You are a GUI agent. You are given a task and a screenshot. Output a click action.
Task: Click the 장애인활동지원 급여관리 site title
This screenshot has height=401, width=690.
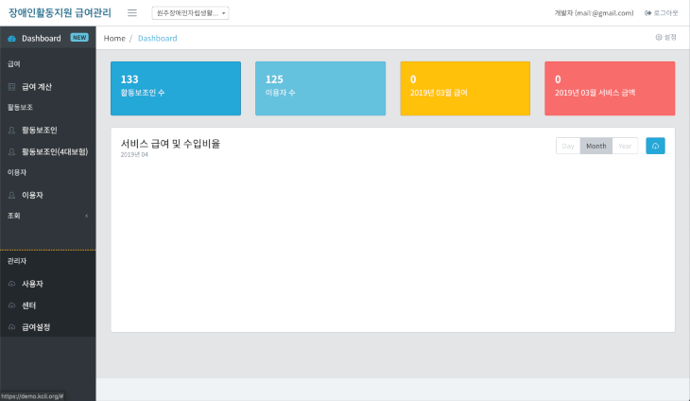(x=60, y=13)
